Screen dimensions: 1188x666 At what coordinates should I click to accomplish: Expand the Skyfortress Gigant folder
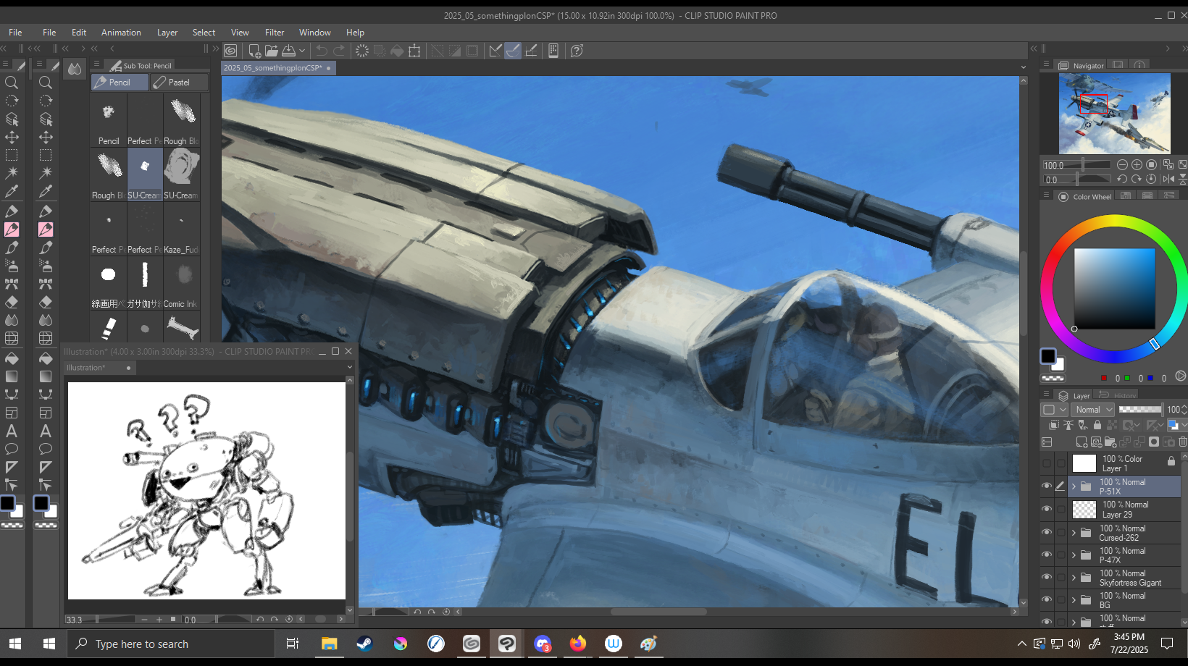pos(1074,578)
